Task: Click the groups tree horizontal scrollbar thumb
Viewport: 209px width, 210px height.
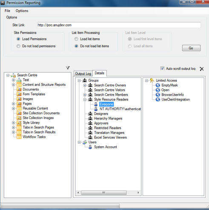Action: [104, 193]
